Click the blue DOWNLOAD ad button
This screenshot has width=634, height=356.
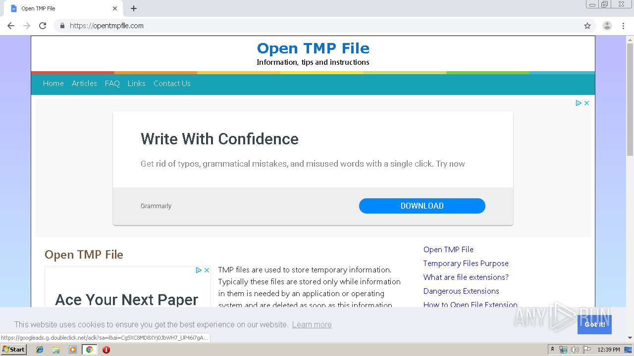point(422,206)
